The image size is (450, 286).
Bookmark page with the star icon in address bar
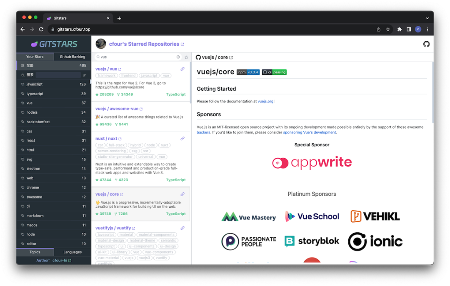click(388, 29)
